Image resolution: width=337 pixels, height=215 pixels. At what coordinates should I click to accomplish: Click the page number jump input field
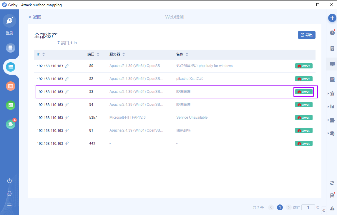point(308,207)
